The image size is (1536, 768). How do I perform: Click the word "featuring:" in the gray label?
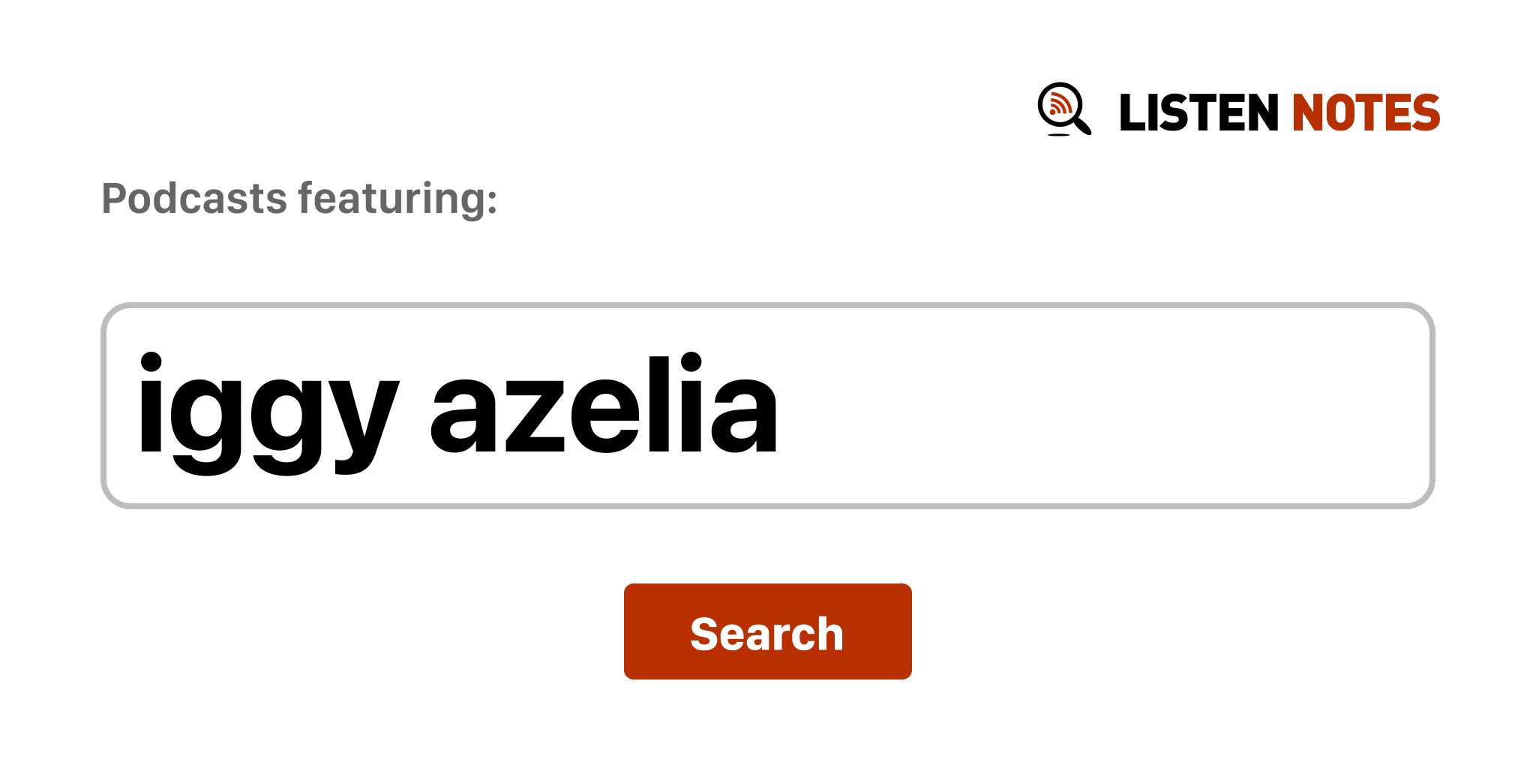pyautogui.click(x=397, y=199)
